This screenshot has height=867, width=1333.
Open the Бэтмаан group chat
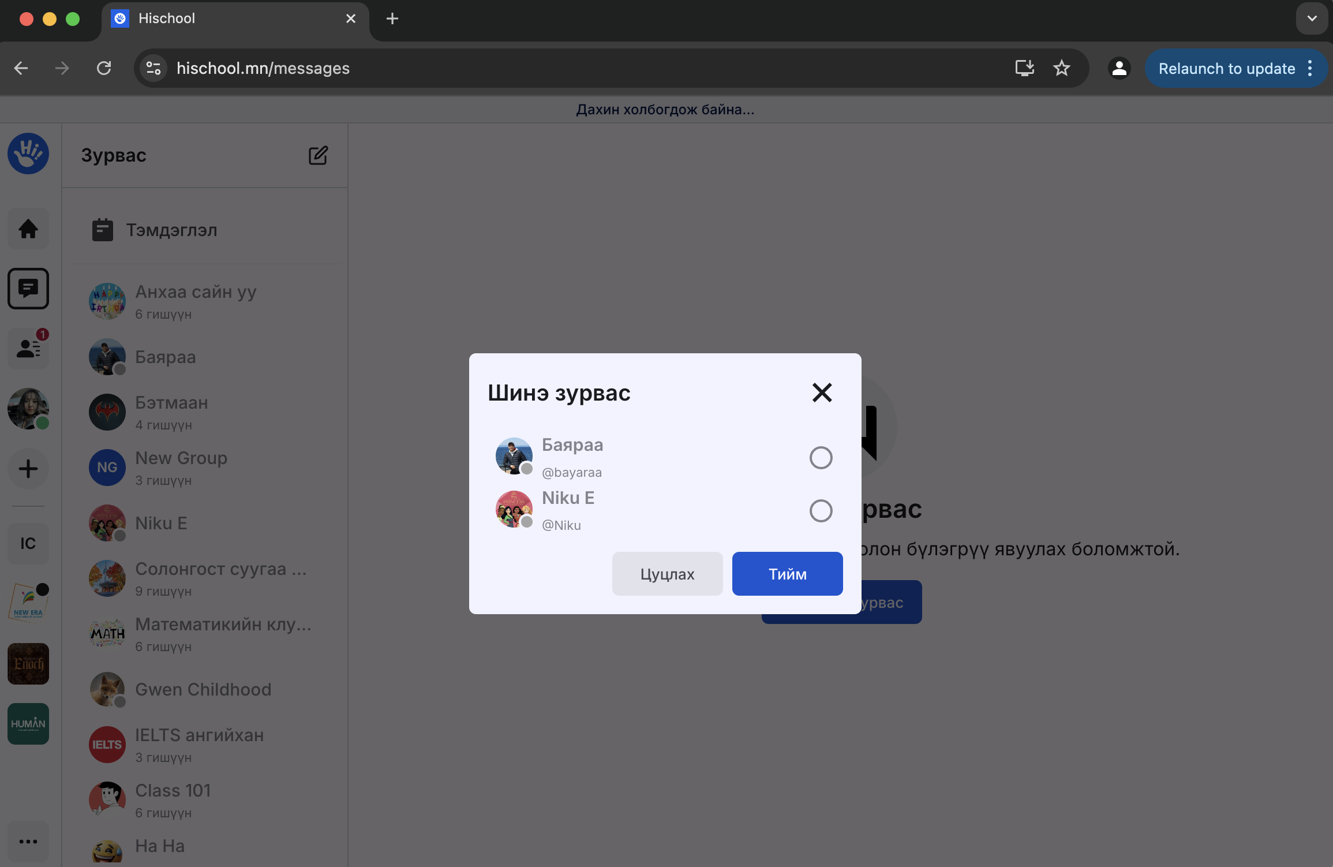tap(171, 413)
